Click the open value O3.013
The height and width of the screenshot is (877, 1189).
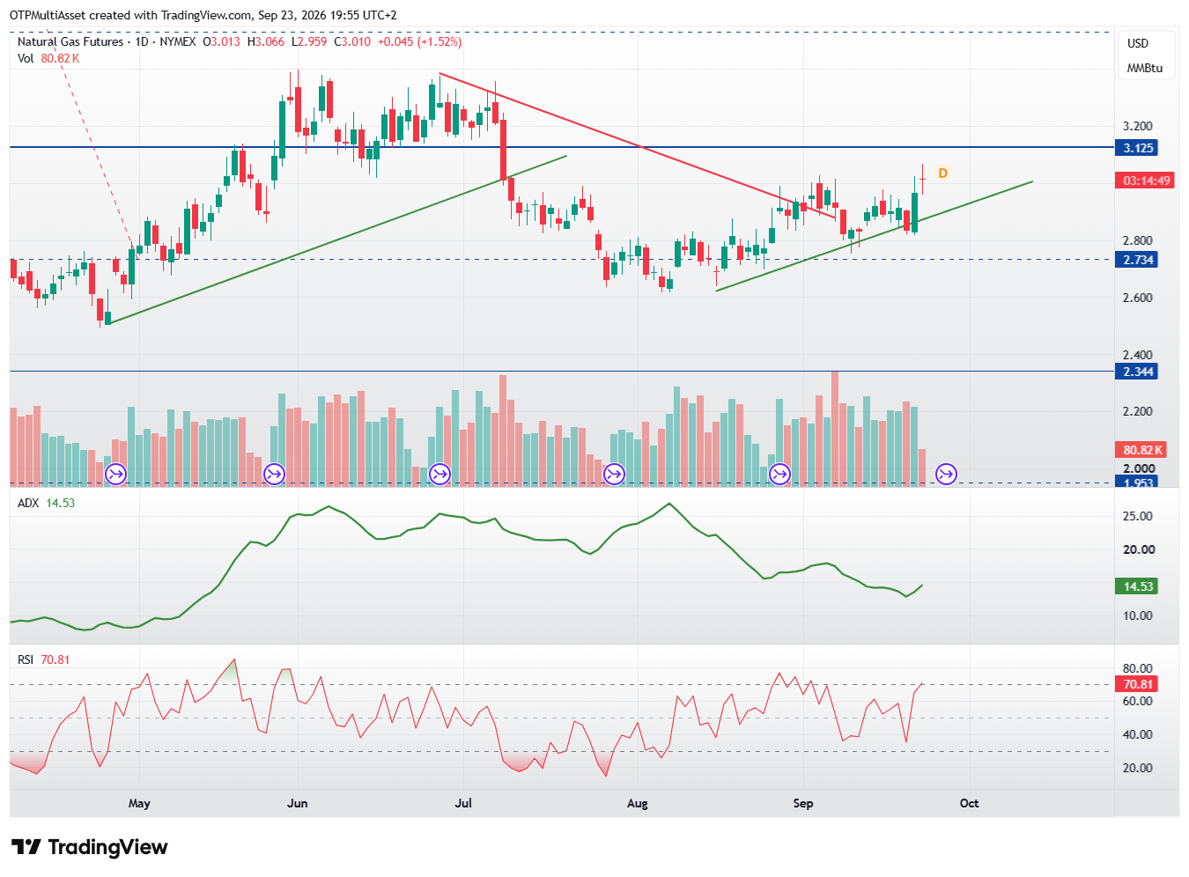(221, 41)
